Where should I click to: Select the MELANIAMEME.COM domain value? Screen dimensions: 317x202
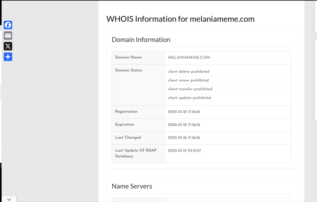(x=189, y=58)
